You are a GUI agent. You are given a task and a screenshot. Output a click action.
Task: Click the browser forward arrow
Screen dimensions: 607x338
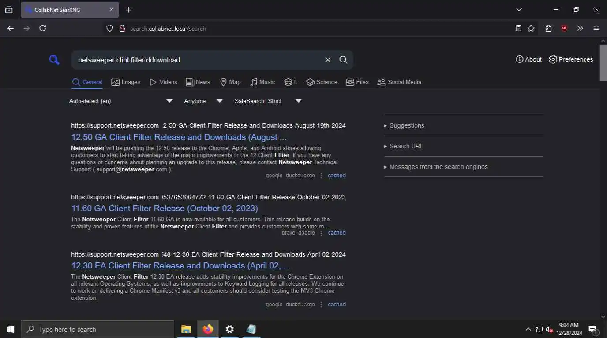(x=27, y=28)
